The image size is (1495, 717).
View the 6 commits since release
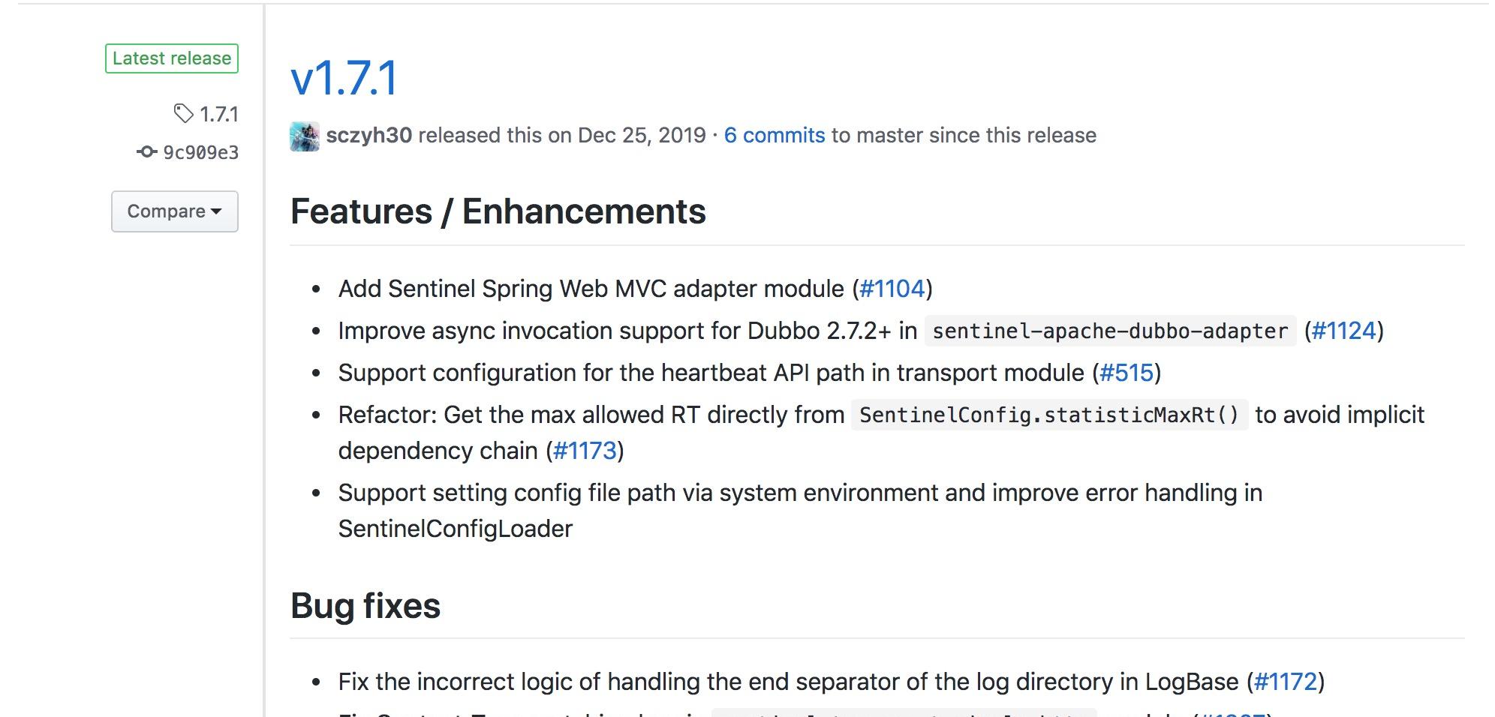775,135
